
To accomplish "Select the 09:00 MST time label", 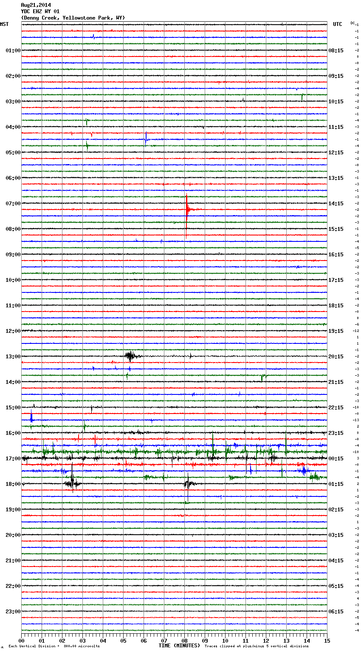I will point(13,255).
